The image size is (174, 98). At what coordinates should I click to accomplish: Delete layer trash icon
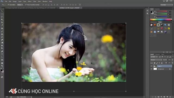click(170, 97)
